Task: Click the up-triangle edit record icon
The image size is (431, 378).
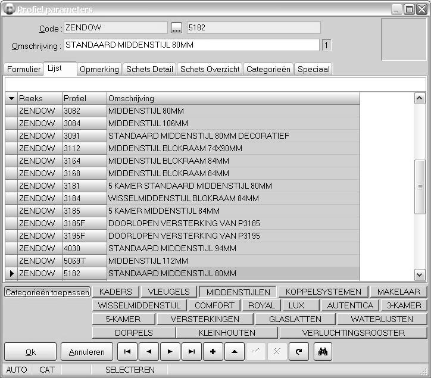Action: coord(235,351)
